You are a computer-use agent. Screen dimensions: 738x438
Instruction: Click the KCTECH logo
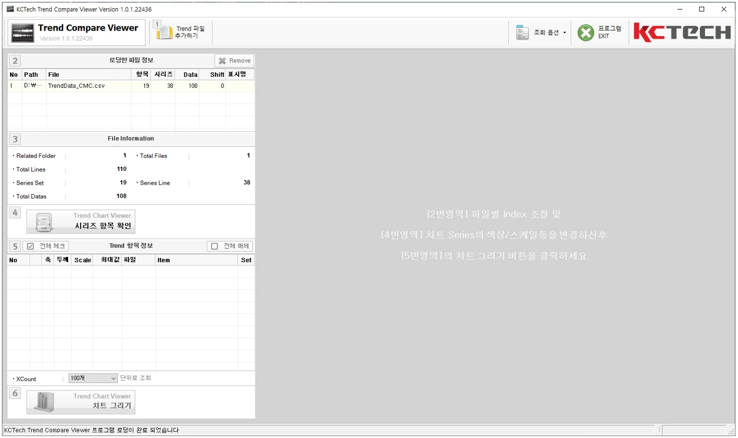point(682,32)
